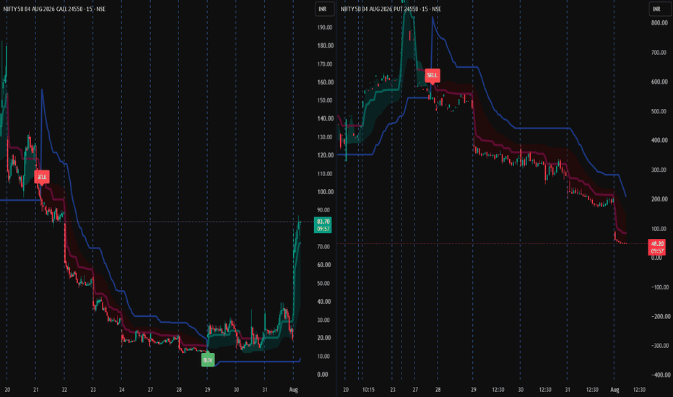Click 600.00 on the PUT price axis
Image resolution: width=673 pixels, height=397 pixels.
(659, 82)
